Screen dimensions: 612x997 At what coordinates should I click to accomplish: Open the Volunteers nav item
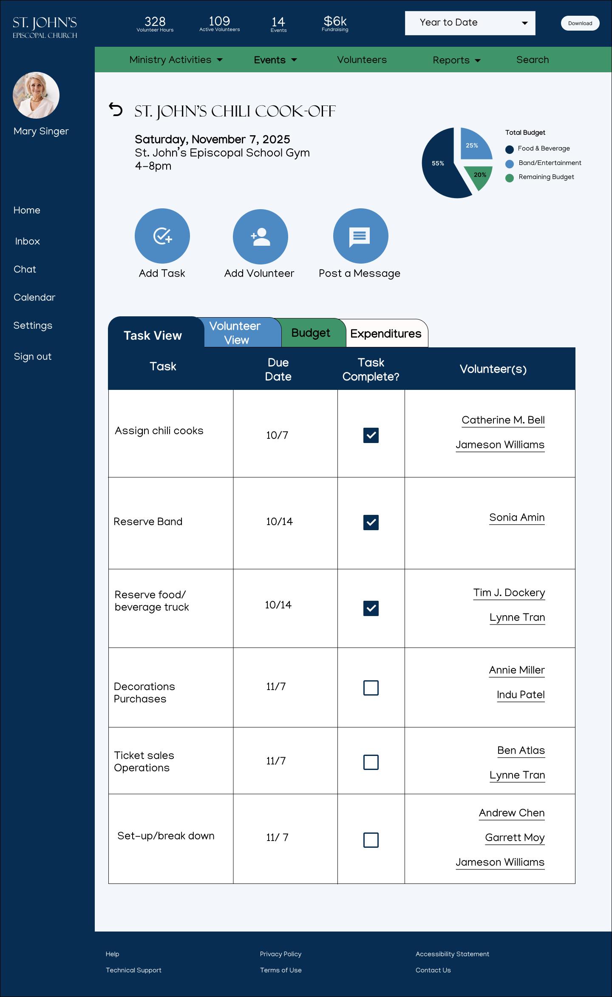click(x=362, y=60)
